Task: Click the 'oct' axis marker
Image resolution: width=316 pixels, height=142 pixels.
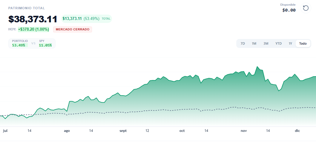Action: tap(182, 131)
